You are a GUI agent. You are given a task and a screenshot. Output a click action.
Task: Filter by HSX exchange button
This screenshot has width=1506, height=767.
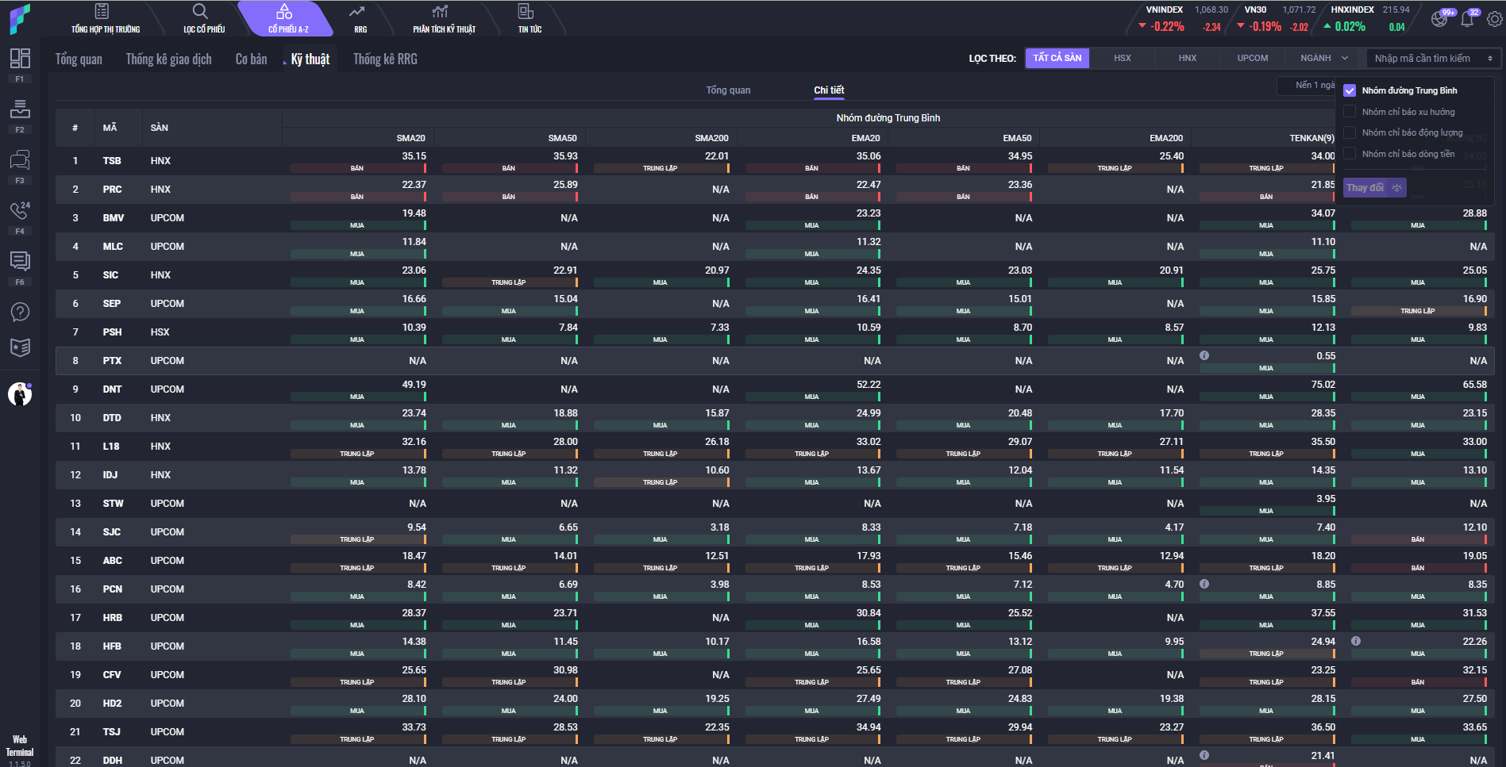(1122, 58)
